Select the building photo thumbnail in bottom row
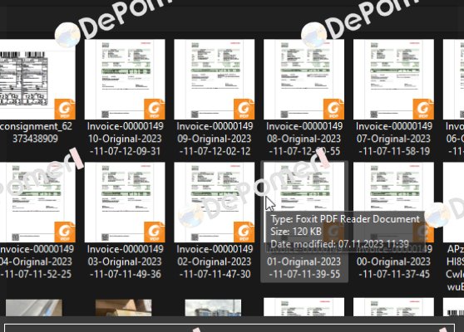Image resolution: width=464 pixels, height=332 pixels. pos(213,307)
